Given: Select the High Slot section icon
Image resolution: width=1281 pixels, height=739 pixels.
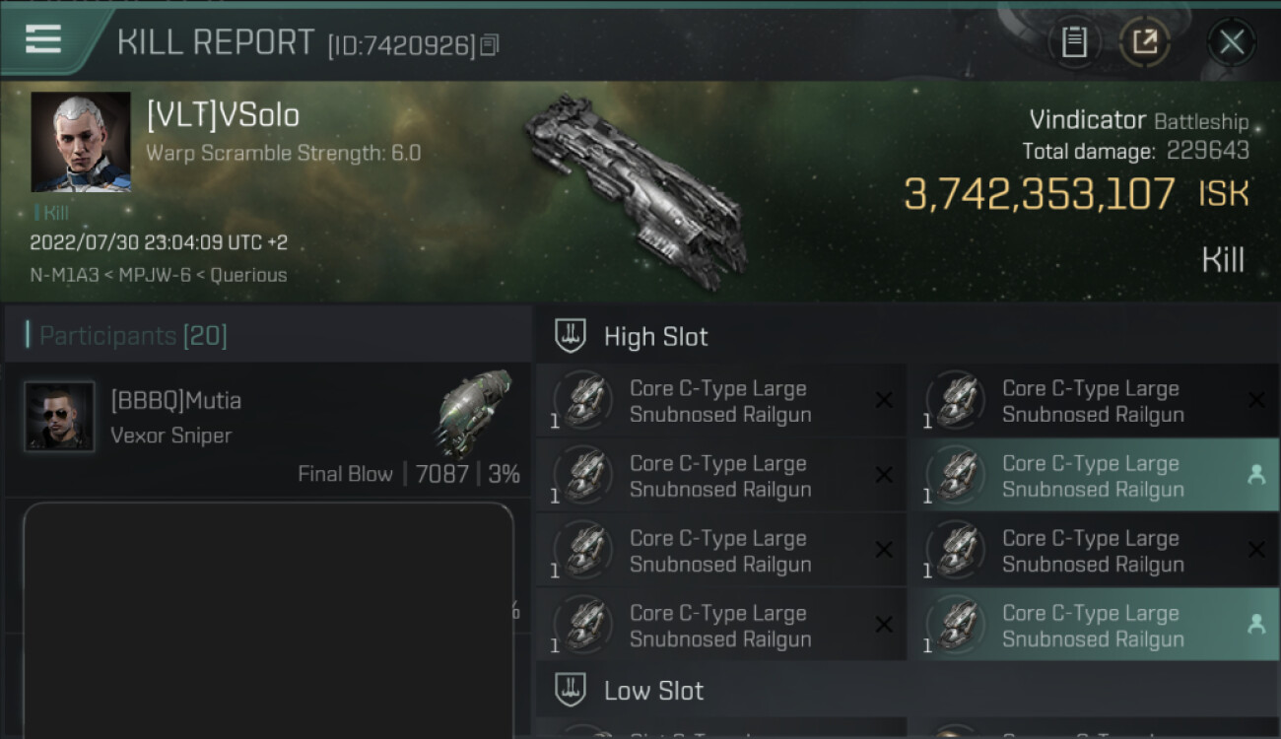Looking at the screenshot, I should coord(571,336).
